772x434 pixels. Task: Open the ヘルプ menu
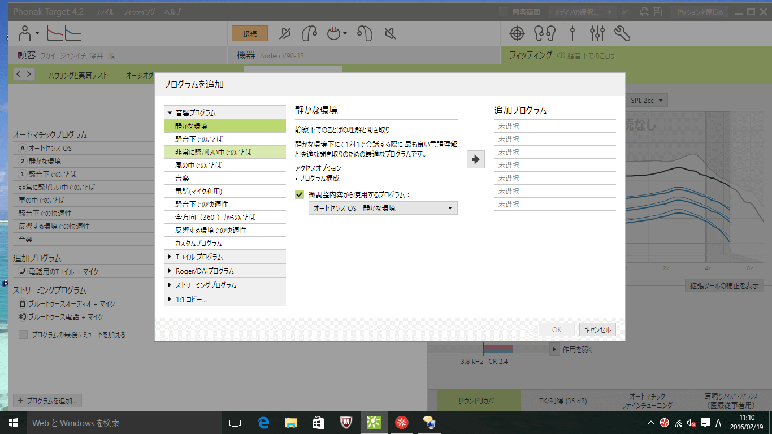[x=172, y=12]
